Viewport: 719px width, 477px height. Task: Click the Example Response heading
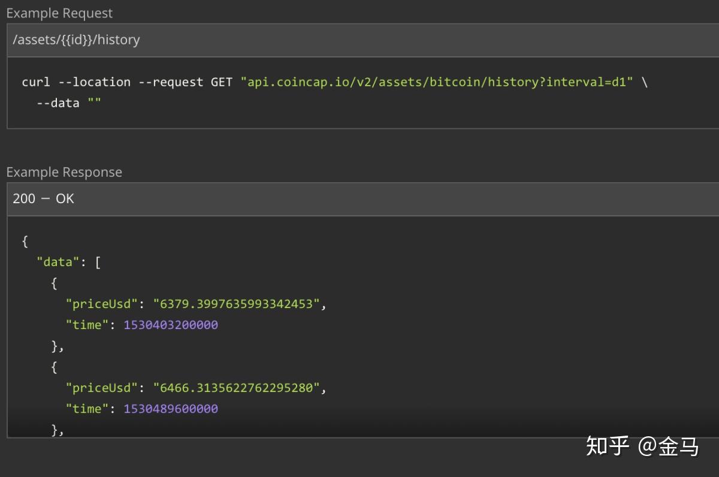(64, 172)
